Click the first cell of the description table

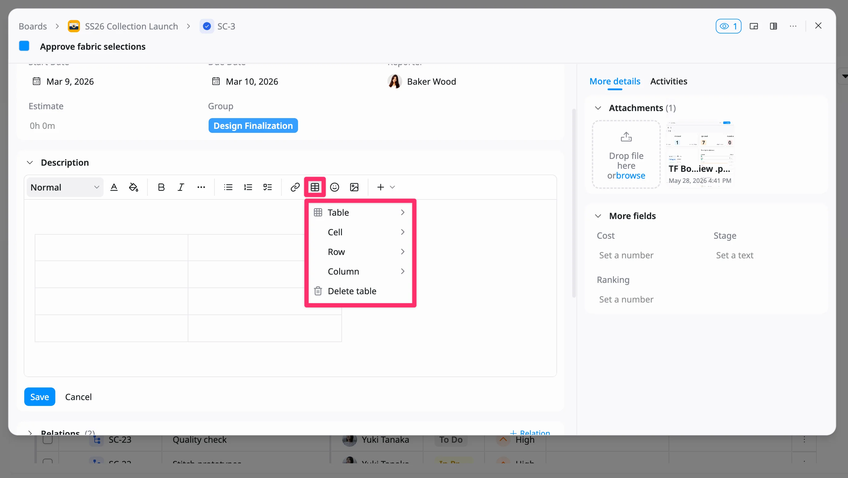pyautogui.click(x=111, y=248)
